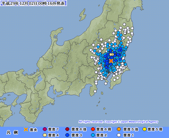Image resolution: width=169 pixels, height=138 pixels.
Task: Select the dark red 震度6強 legend swatch
Action: pos(67,129)
